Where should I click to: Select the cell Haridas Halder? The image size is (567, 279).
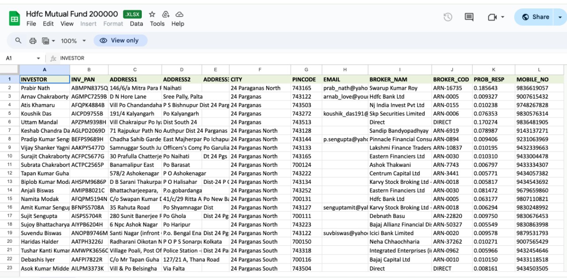tap(45, 242)
